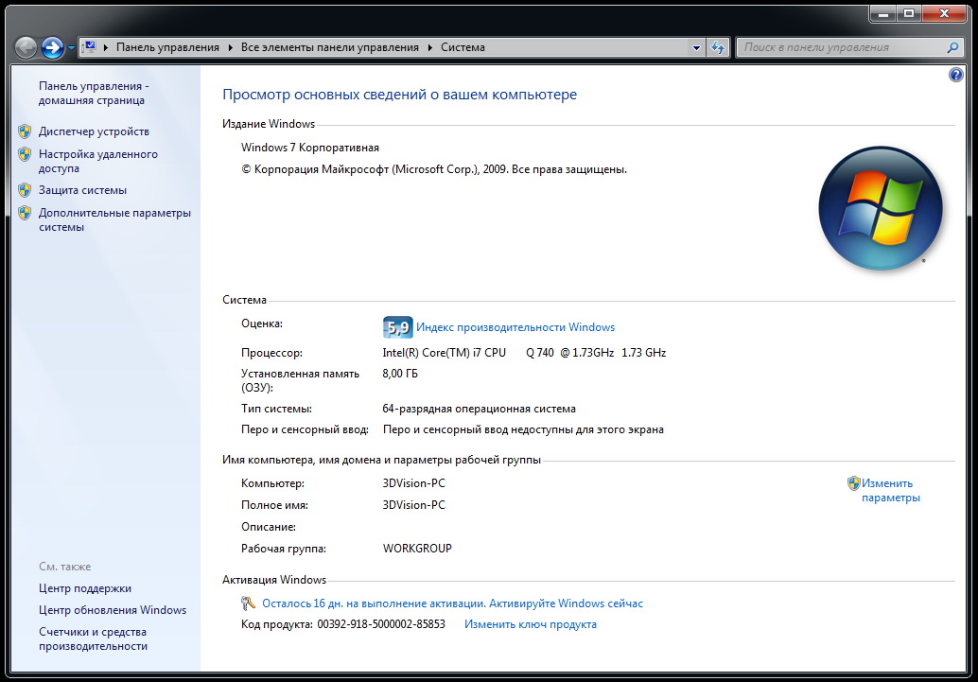This screenshot has height=682, width=978.
Task: Click the "Оценка:" label
Action: coord(262,324)
